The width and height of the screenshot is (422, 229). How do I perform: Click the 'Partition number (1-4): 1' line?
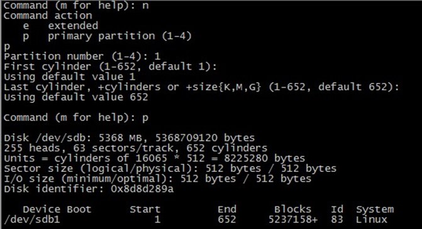pyautogui.click(x=82, y=56)
